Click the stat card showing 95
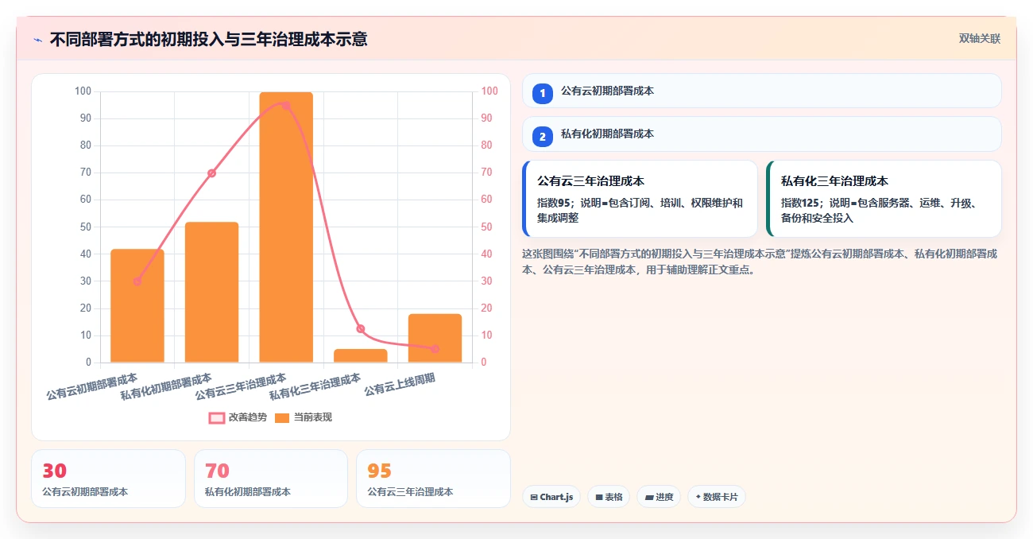1033x539 pixels. pyautogui.click(x=433, y=479)
